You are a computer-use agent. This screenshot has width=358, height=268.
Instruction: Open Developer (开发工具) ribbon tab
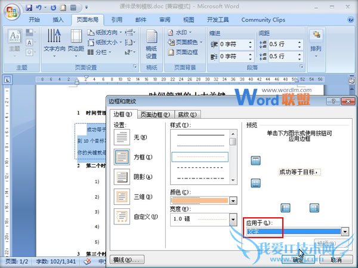[218, 20]
